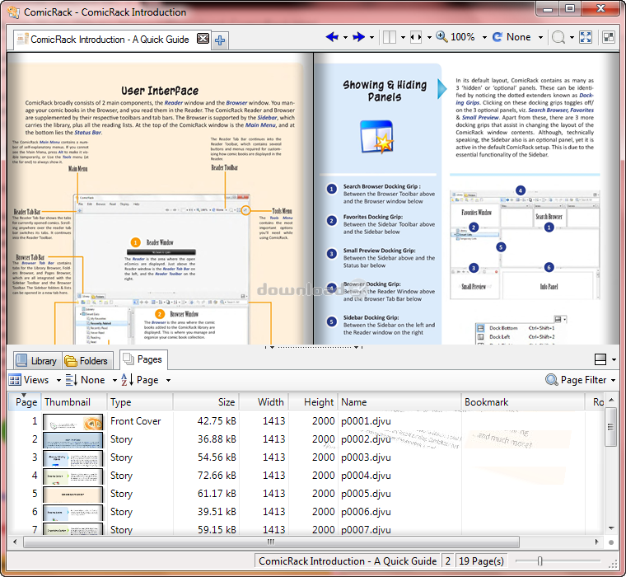The width and height of the screenshot is (626, 577).
Task: Switch to the Library tab
Action: click(x=38, y=361)
